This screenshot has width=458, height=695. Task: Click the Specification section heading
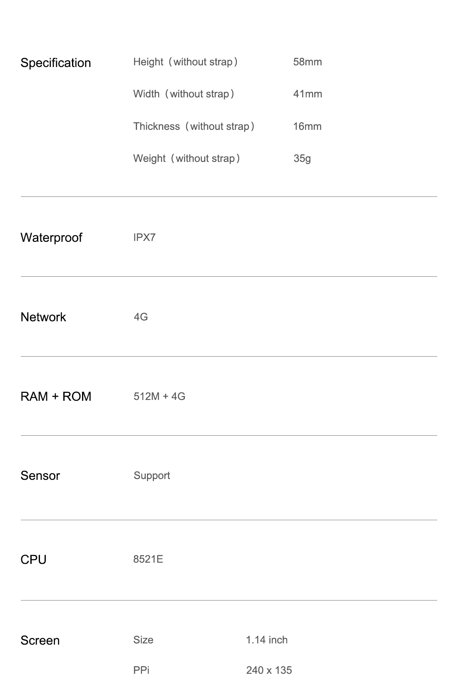56,63
